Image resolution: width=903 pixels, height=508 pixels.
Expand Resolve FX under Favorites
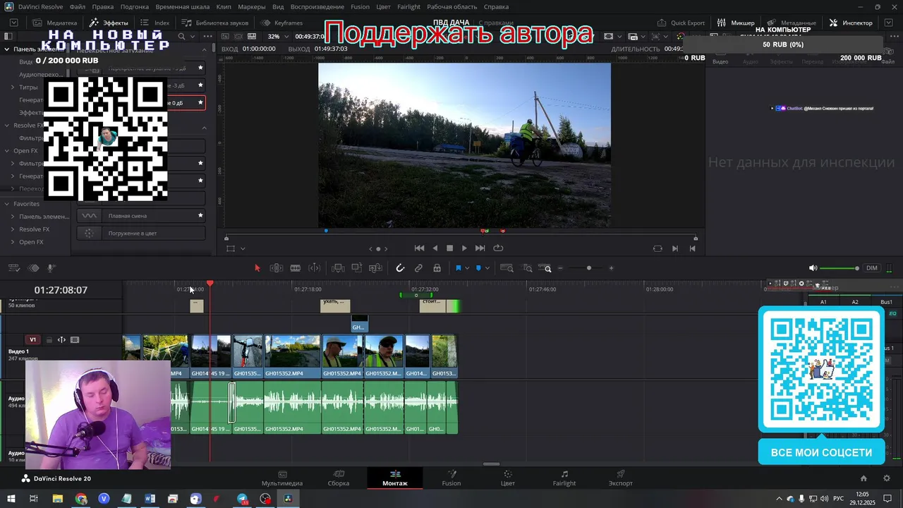coord(13,229)
